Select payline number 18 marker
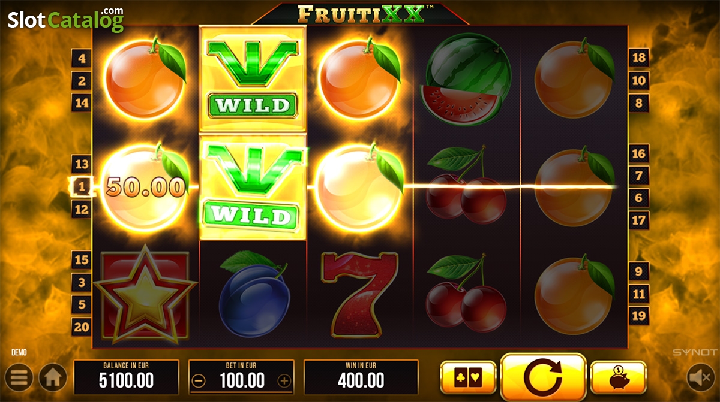 click(x=639, y=58)
